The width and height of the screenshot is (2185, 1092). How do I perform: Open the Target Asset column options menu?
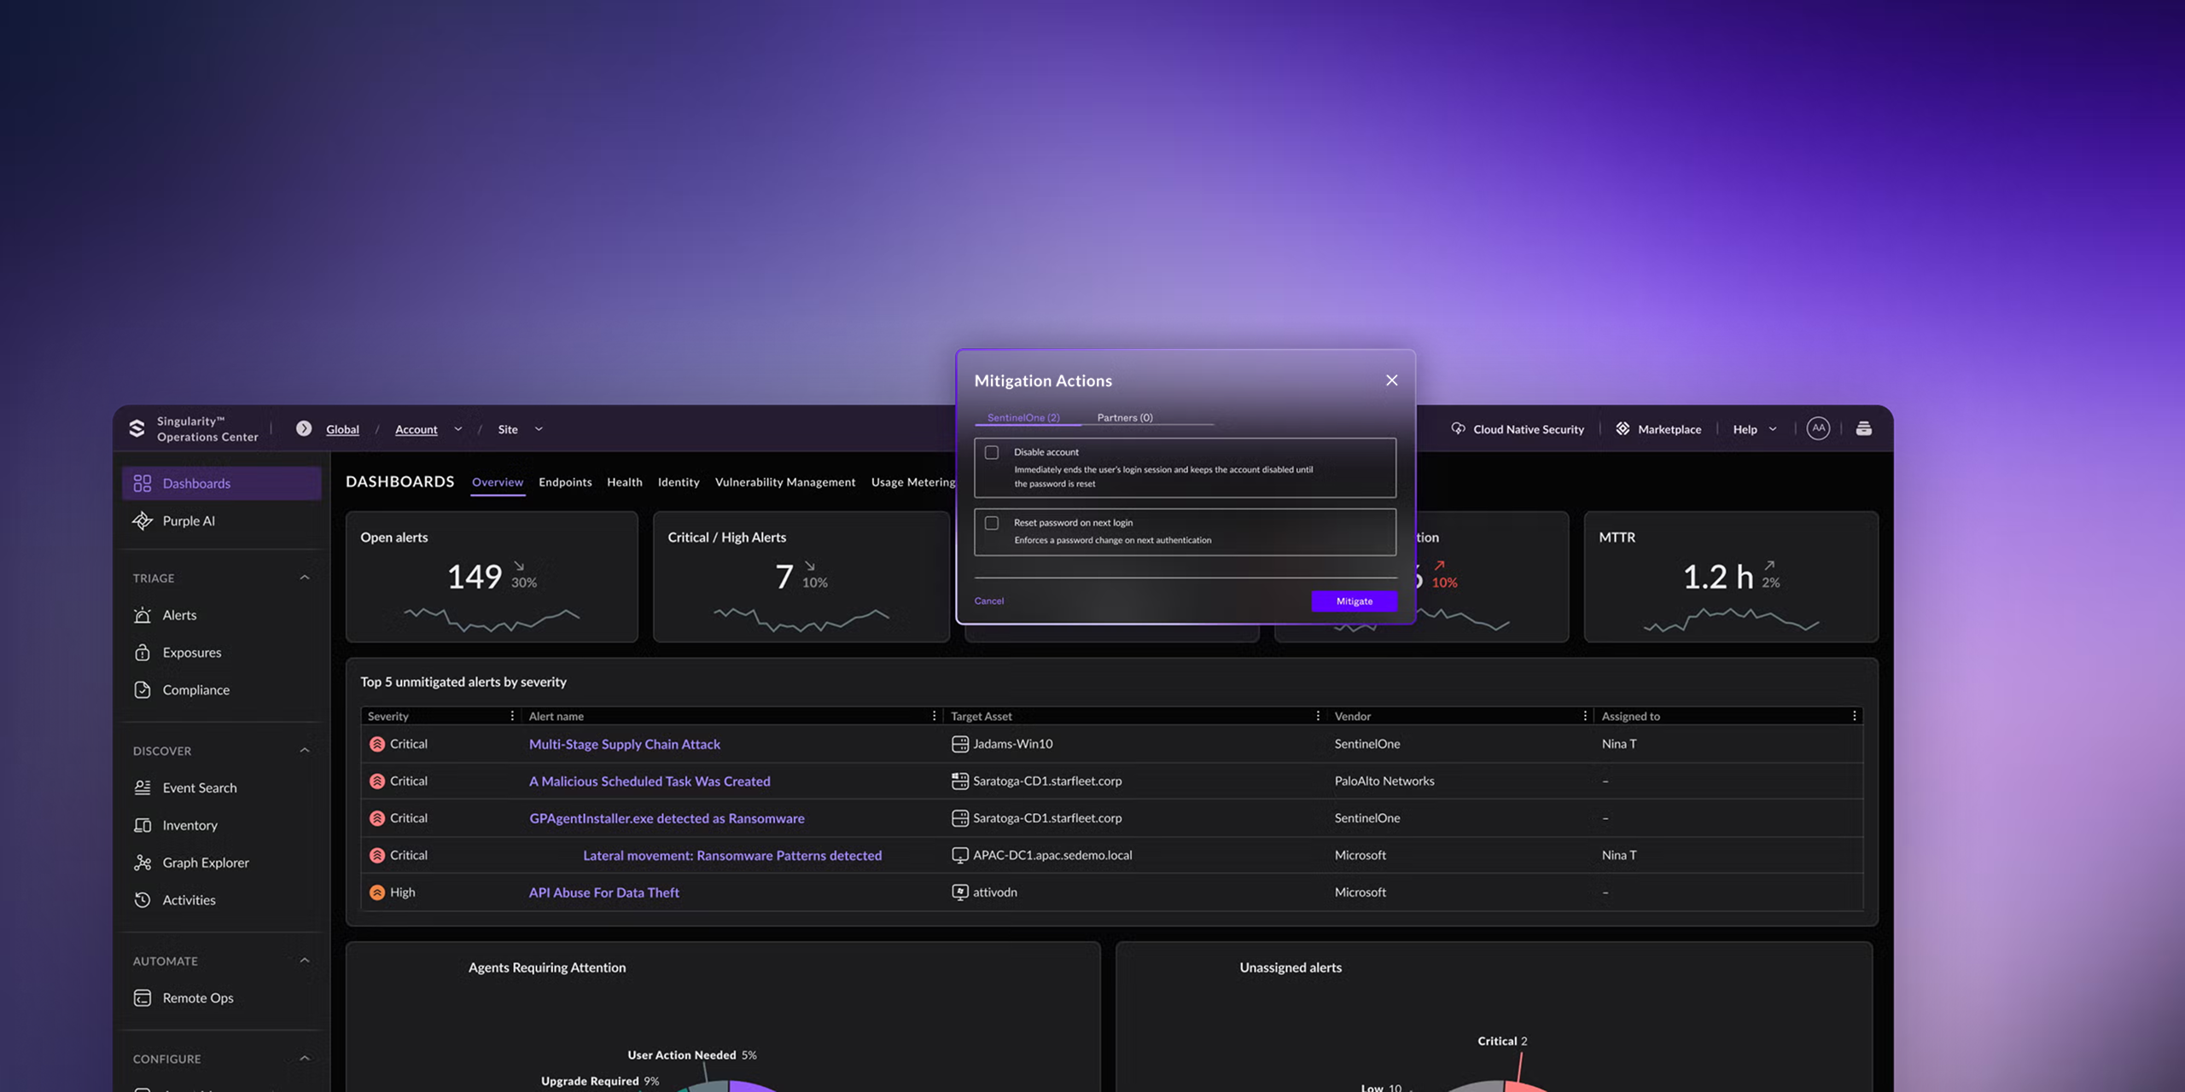coord(1318,716)
